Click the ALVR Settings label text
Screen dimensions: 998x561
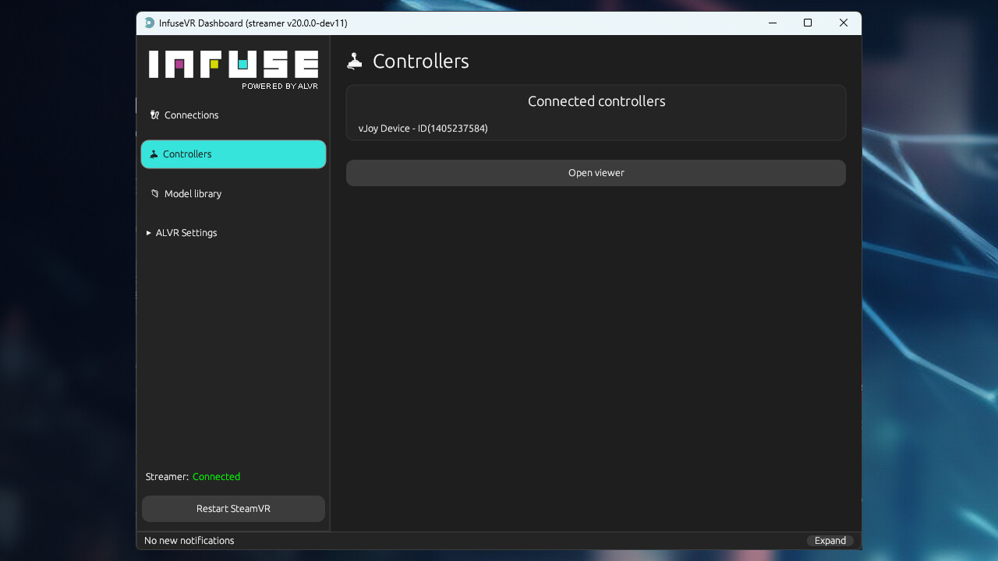(x=186, y=233)
